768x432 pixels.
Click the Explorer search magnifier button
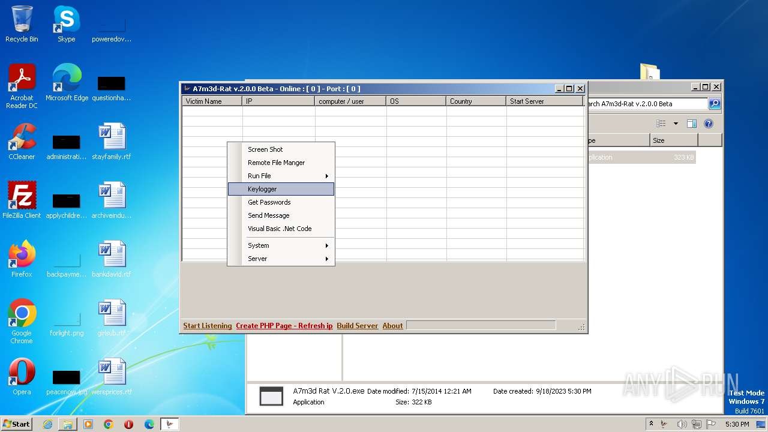coord(715,104)
